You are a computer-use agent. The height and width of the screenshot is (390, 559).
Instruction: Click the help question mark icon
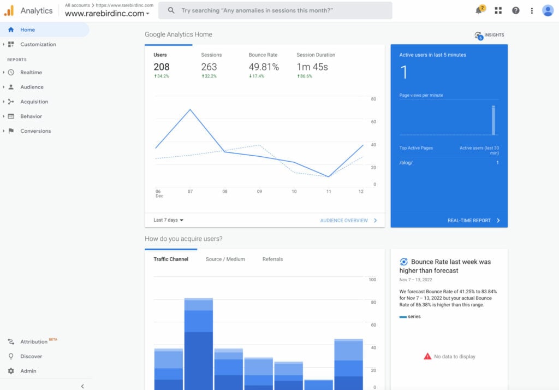[x=515, y=10]
